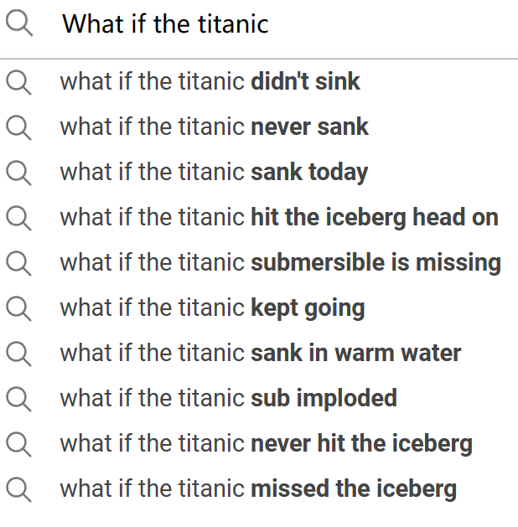Pick 'titanic submersible is missing' suggestion

pos(259,263)
